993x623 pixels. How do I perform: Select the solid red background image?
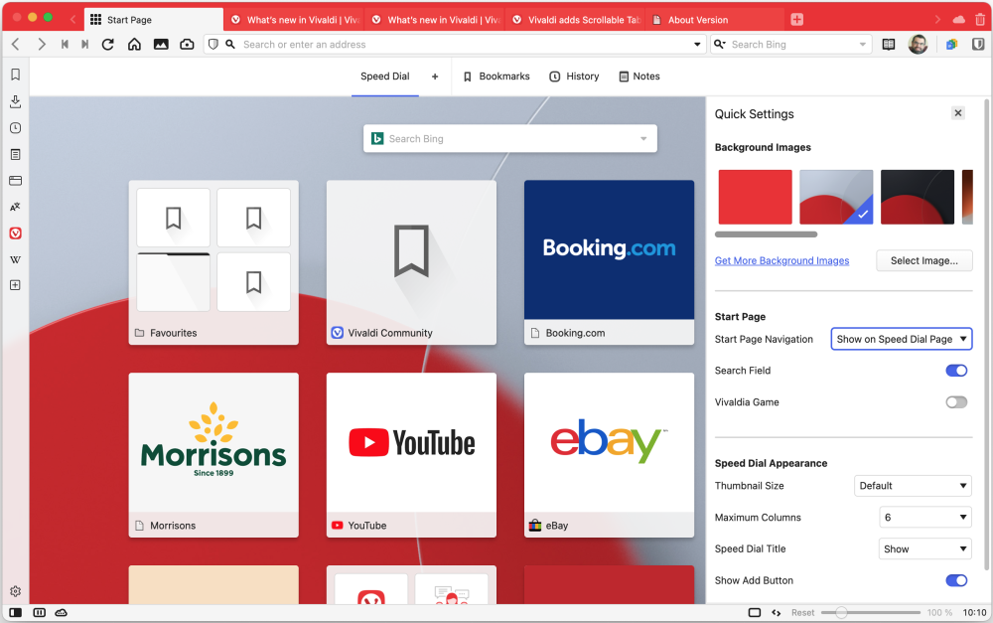[755, 197]
